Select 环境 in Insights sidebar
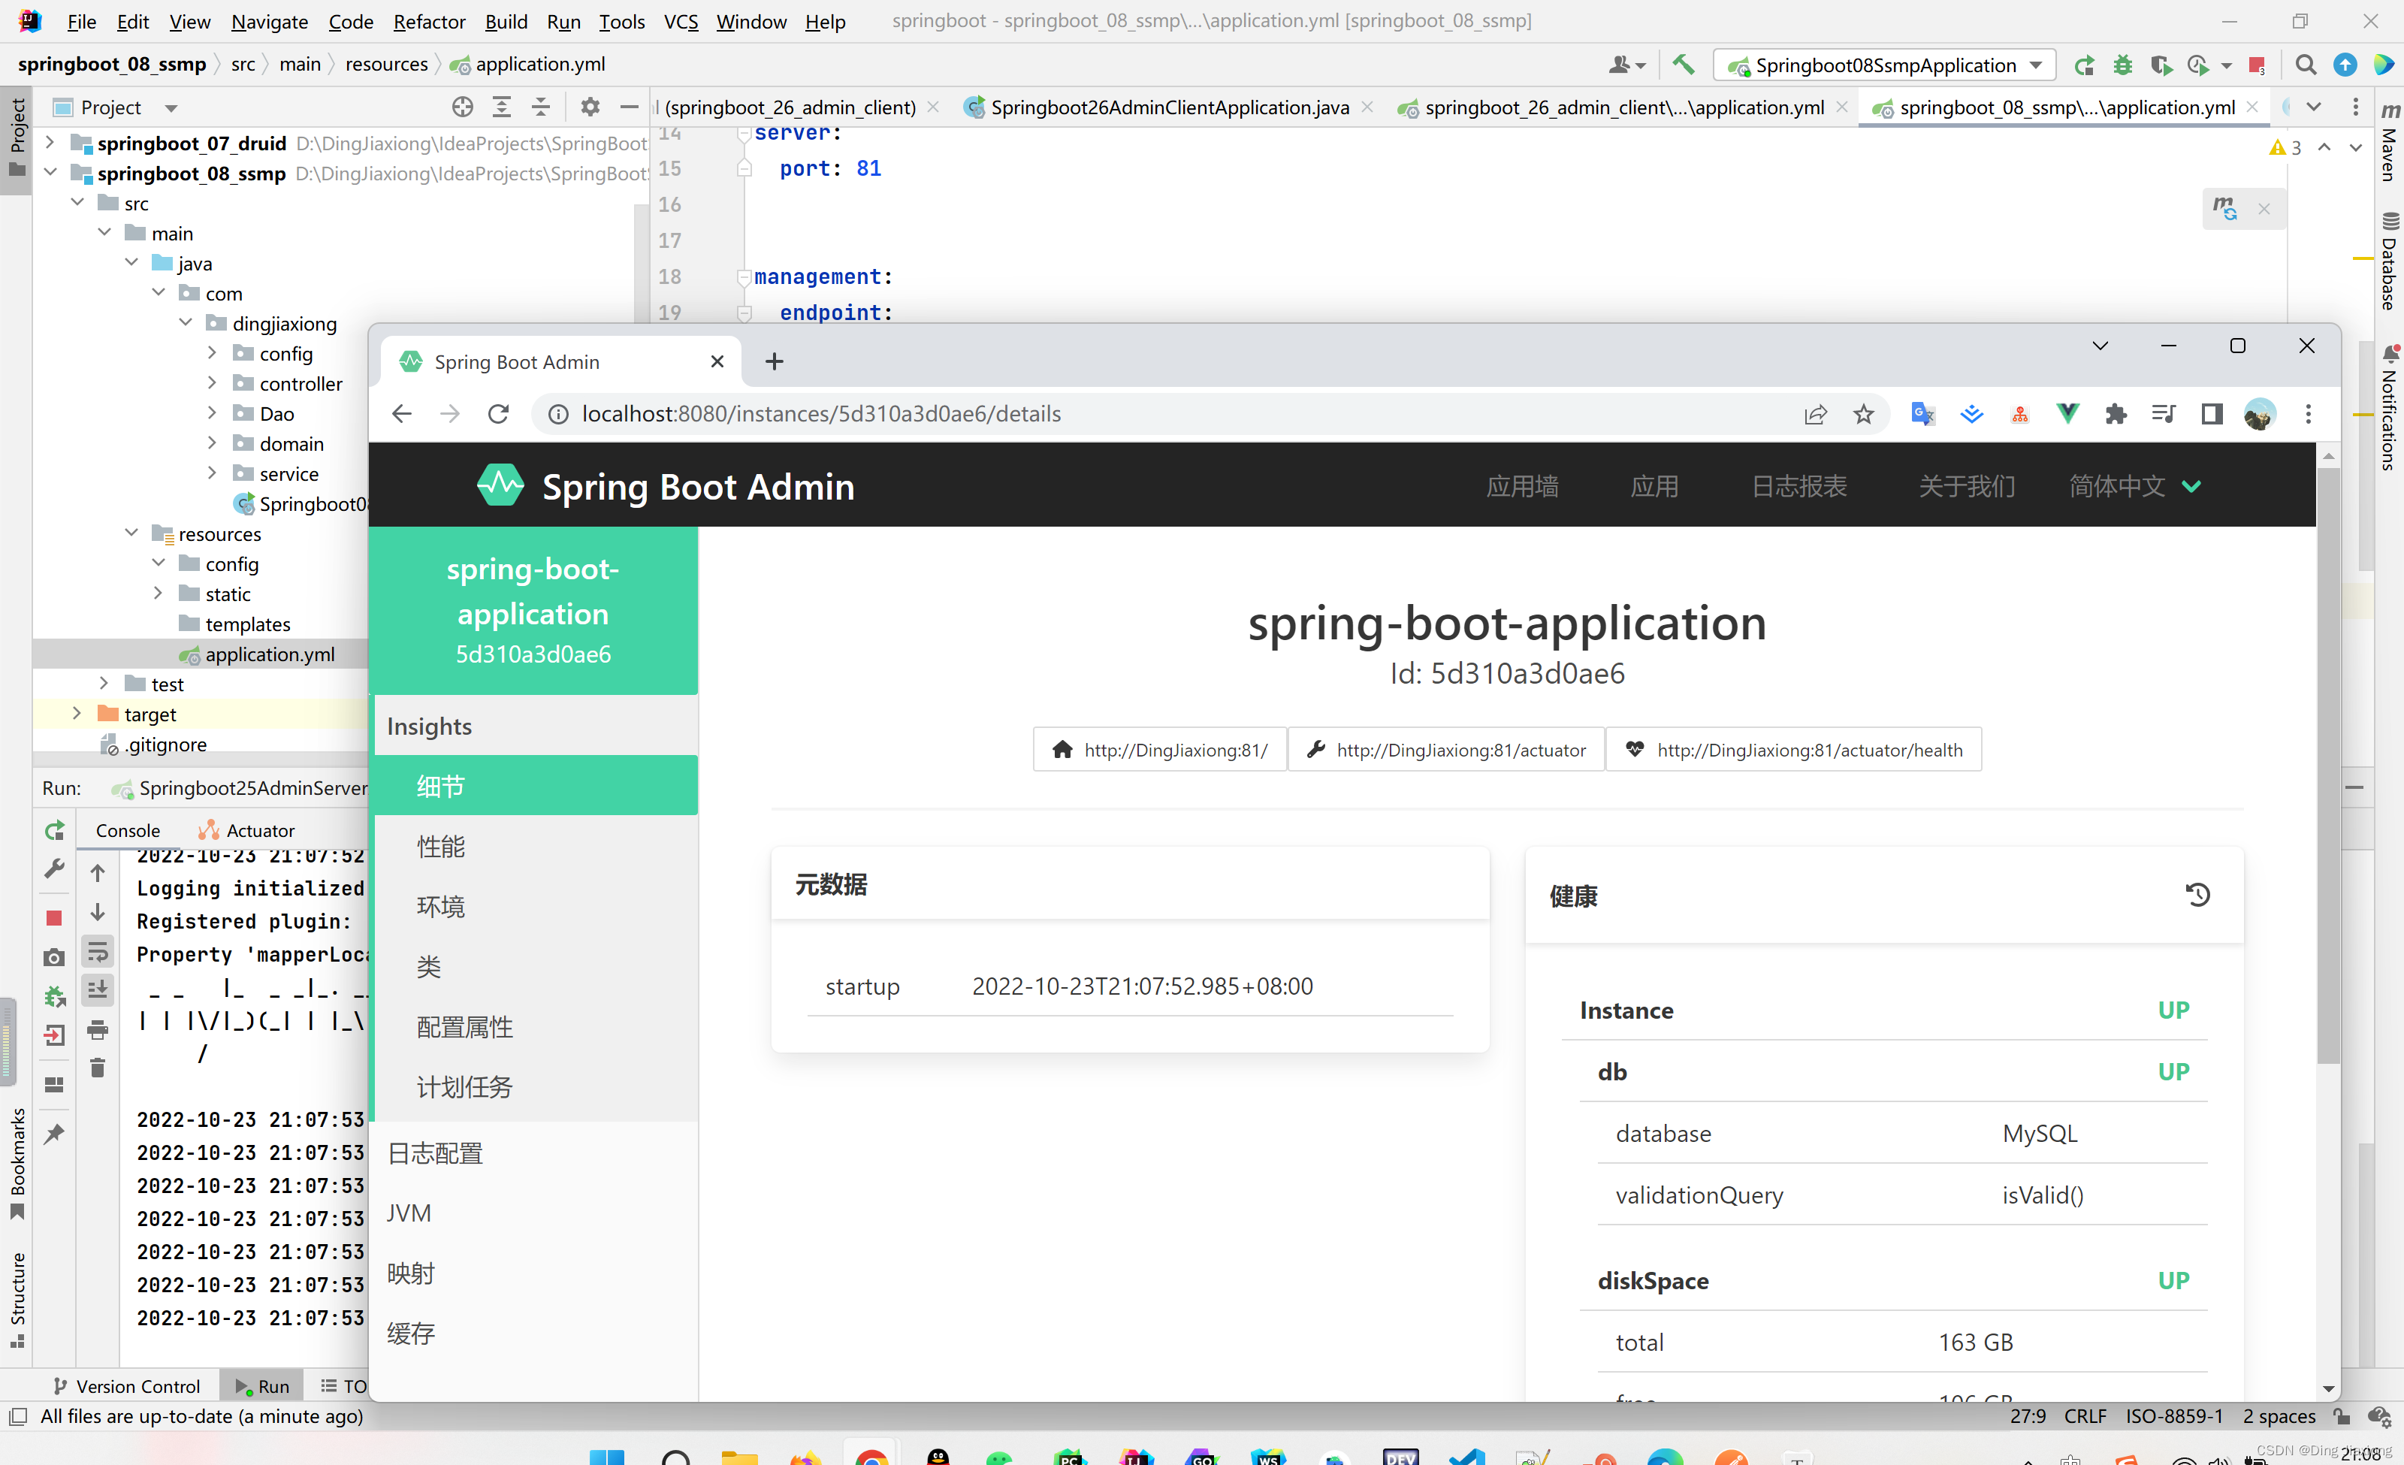This screenshot has width=2404, height=1465. 536,906
